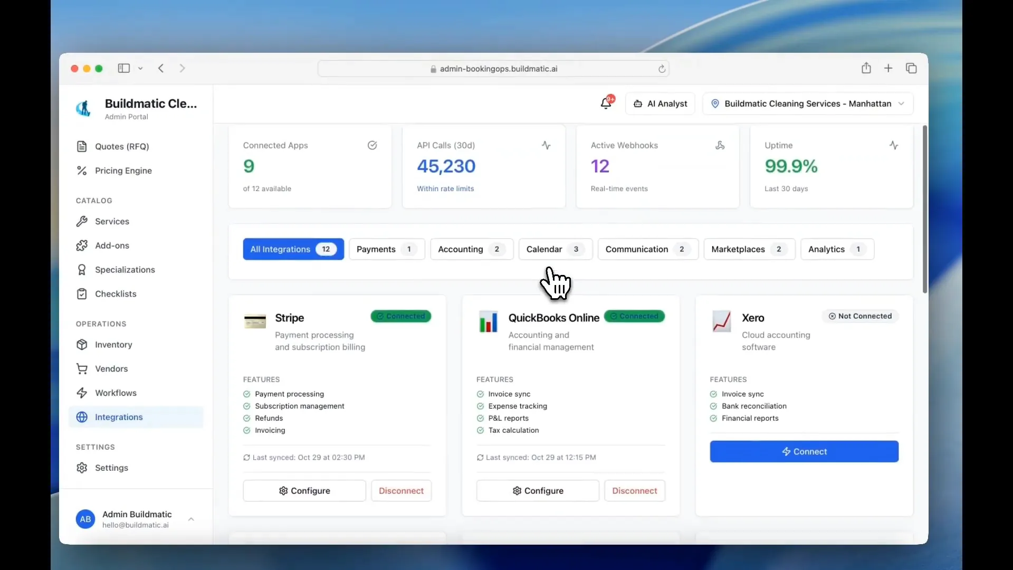The width and height of the screenshot is (1013, 570).
Task: Click the page vertical scrollbar
Action: coord(924,209)
